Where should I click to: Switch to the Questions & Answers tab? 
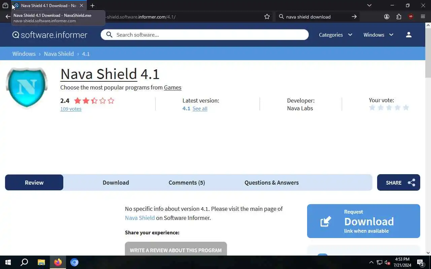[x=271, y=182]
